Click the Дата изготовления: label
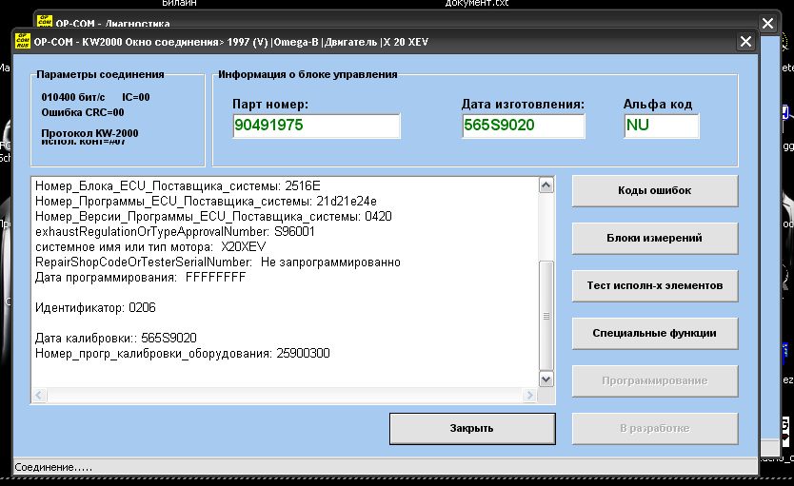 [523, 105]
